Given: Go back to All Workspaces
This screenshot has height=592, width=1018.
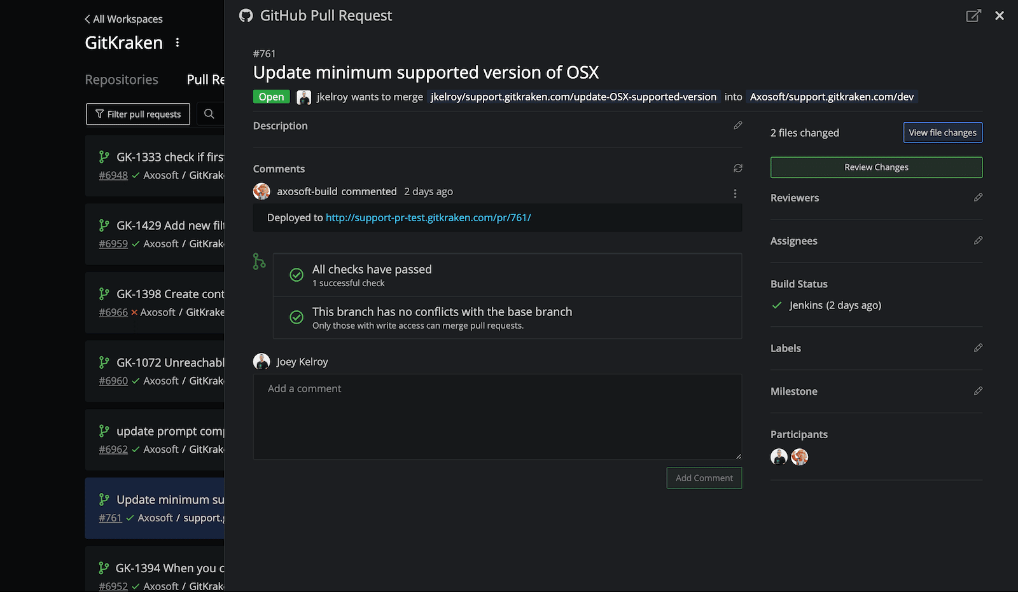Looking at the screenshot, I should (x=123, y=19).
